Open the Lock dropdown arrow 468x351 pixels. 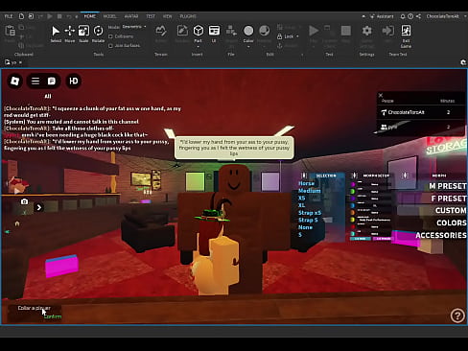pos(297,36)
